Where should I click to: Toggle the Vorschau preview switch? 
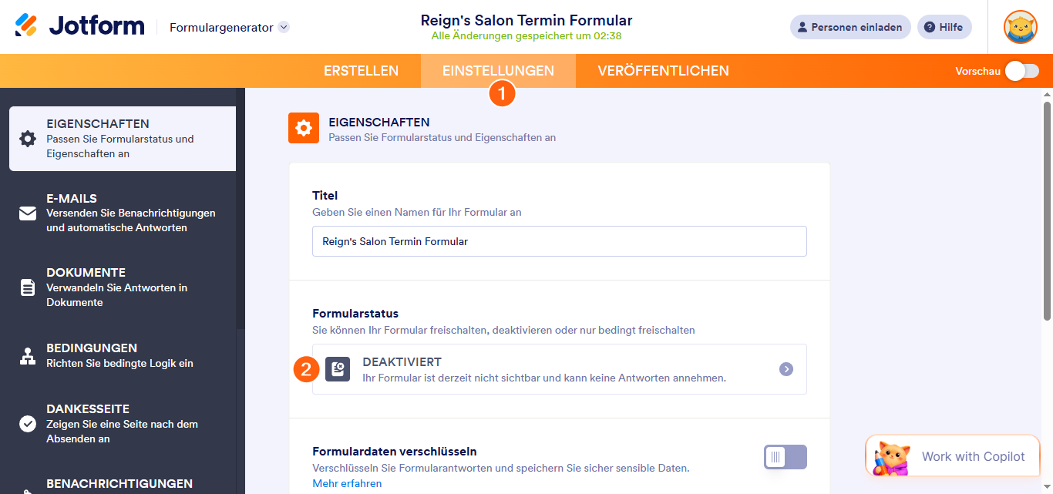tap(1021, 71)
